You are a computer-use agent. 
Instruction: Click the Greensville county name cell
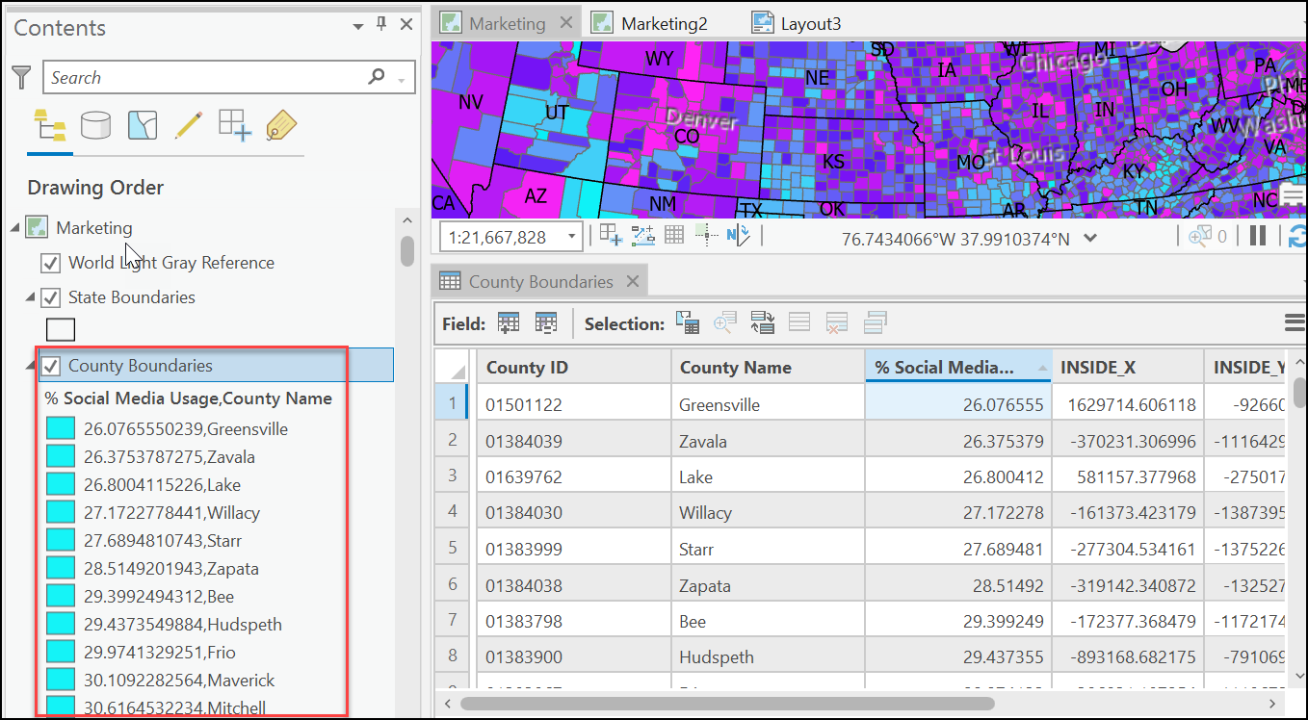pos(768,404)
